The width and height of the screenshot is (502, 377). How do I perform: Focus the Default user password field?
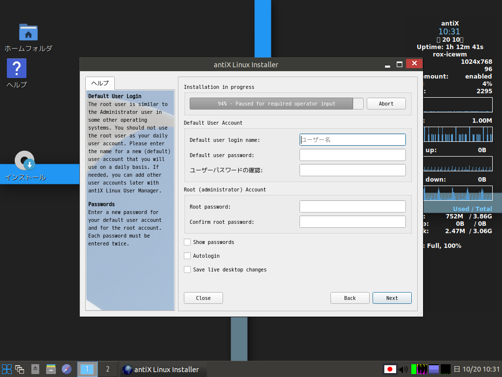point(352,155)
